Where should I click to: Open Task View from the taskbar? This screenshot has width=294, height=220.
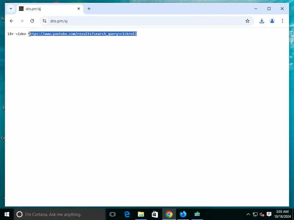pos(113,214)
